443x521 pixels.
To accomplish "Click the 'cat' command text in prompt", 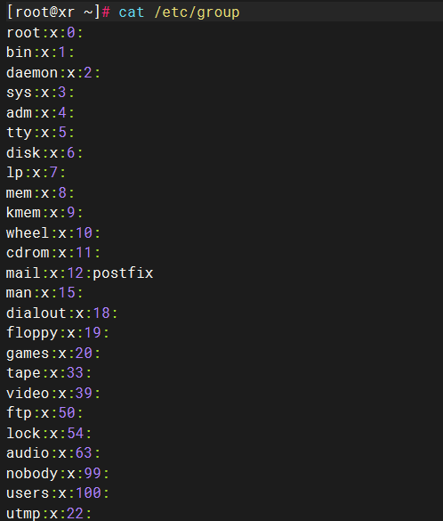I will click(132, 12).
